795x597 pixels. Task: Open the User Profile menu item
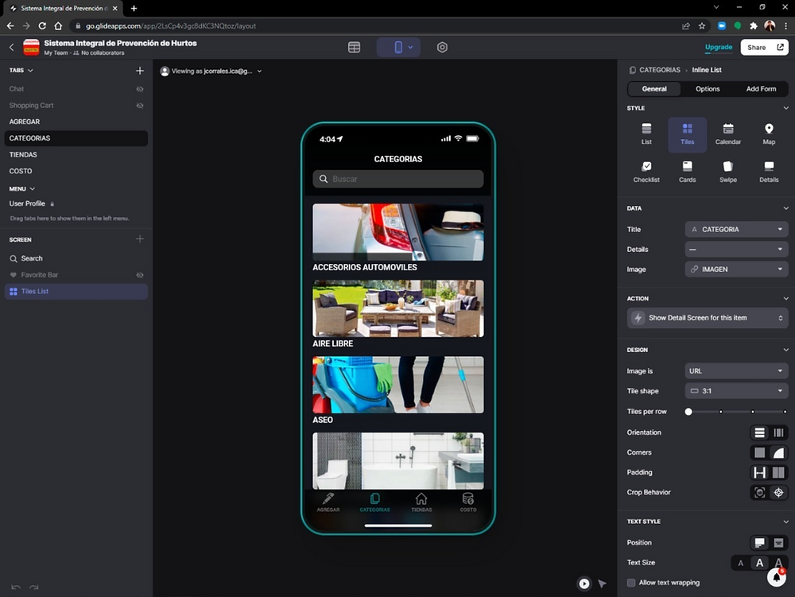coord(76,204)
